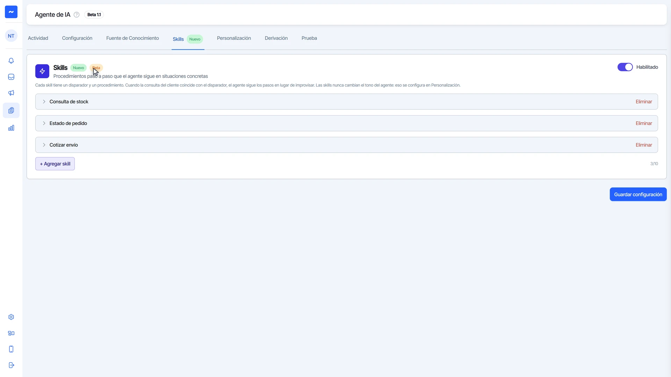Open the bar chart analytics icon
Screen dimensions: 671x377
(11, 128)
